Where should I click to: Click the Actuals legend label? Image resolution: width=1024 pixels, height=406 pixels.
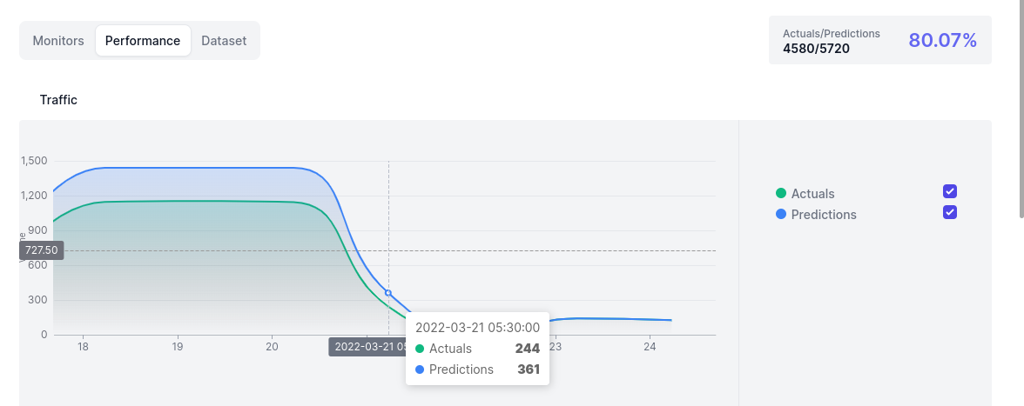coord(812,194)
